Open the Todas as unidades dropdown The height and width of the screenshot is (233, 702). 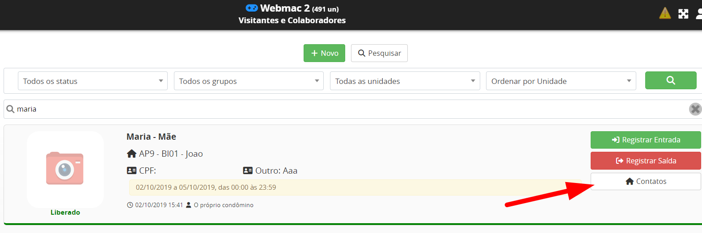point(405,81)
